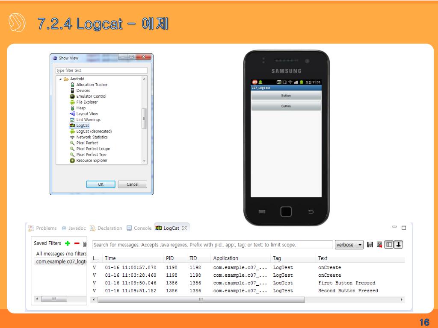Select log row at 11:00:57.878
This screenshot has height=328, width=438.
pyautogui.click(x=248, y=267)
